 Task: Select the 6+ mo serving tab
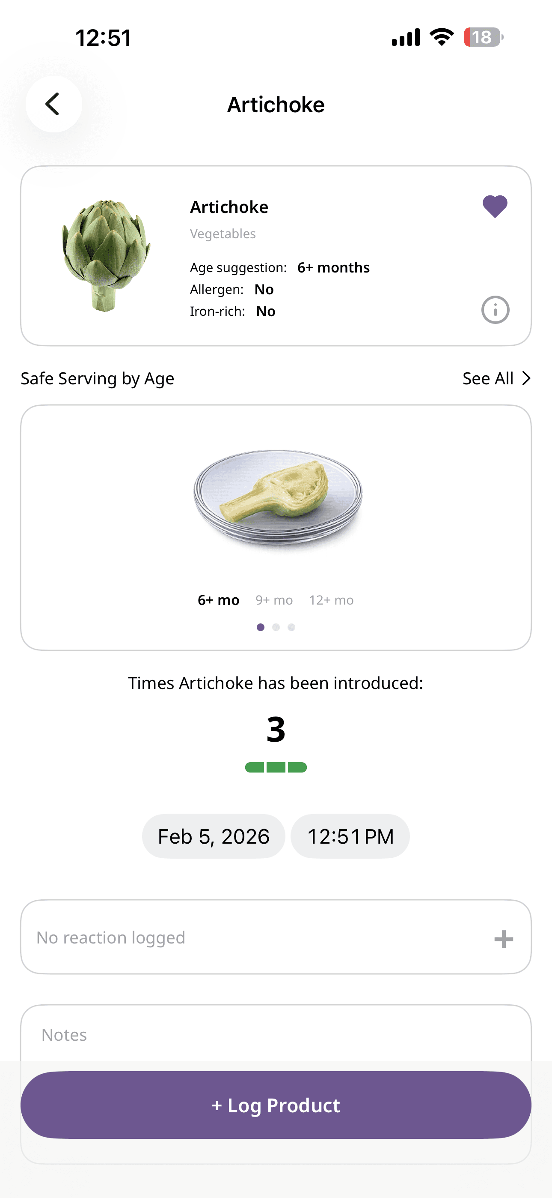coord(218,600)
